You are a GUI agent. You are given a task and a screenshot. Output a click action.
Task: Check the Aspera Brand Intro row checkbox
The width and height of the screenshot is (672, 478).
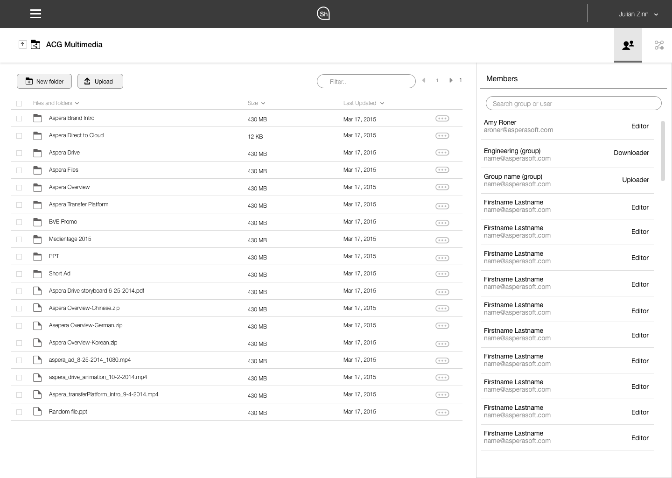19,119
